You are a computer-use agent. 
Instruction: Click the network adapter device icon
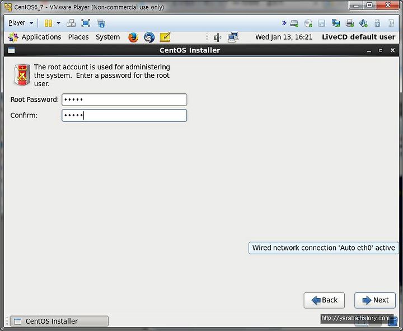click(335, 23)
